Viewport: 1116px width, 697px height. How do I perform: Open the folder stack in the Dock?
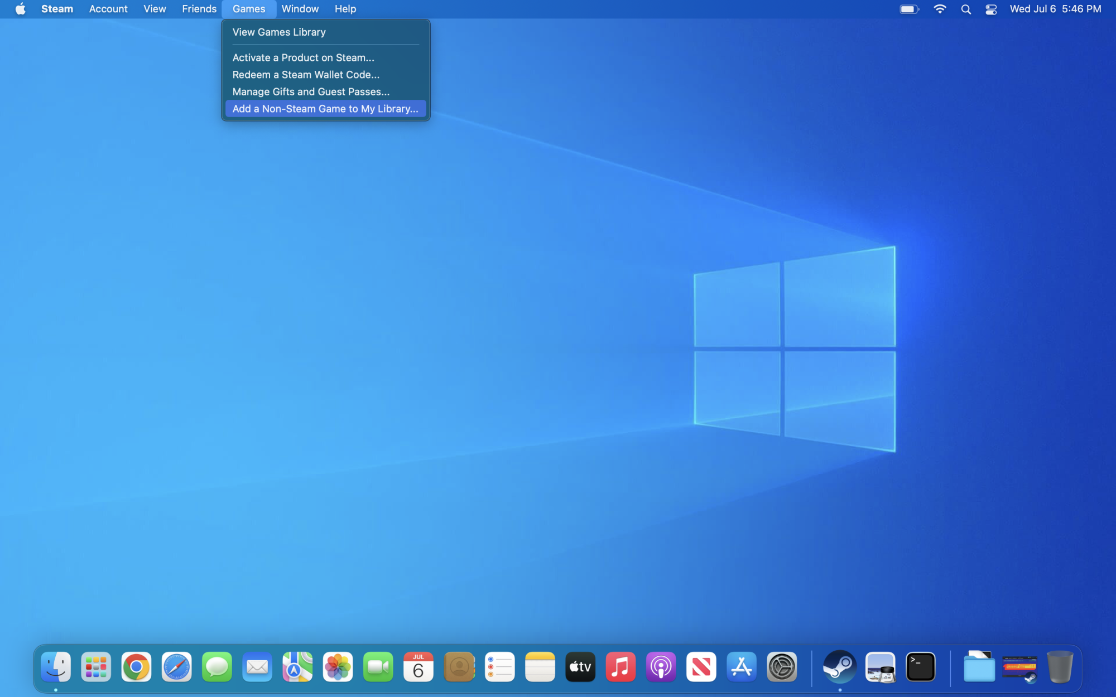point(979,667)
